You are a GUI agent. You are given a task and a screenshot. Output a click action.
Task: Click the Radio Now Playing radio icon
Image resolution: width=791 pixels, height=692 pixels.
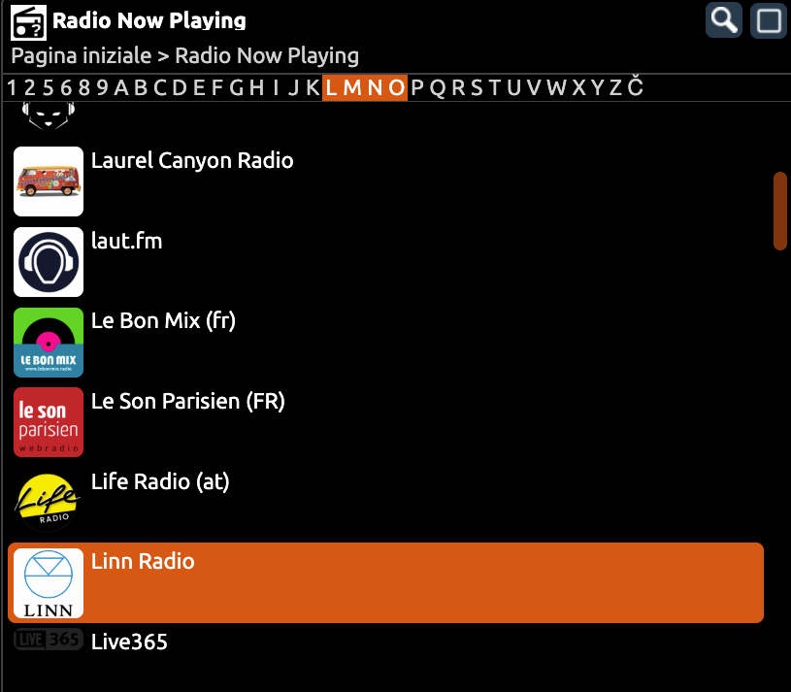29,22
